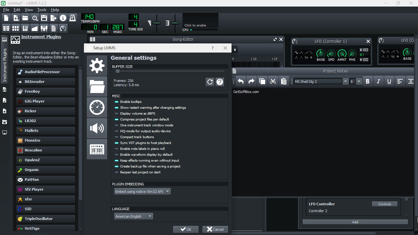Click the SPD knob in LFO (Controller 1)
The height and width of the screenshot is (235, 418).
[x=331, y=54]
